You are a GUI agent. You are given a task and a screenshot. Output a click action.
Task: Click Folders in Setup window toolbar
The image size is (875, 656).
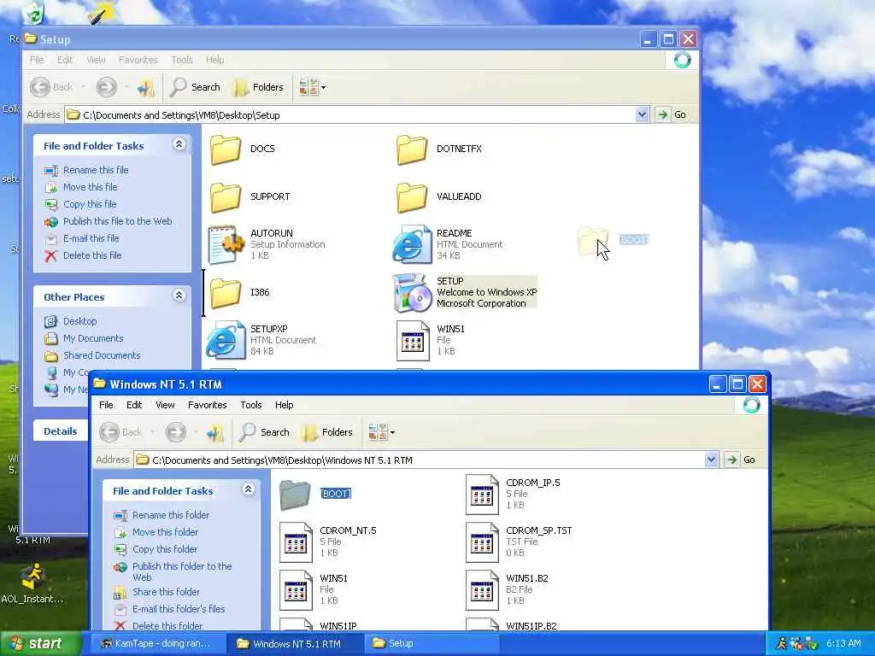[x=258, y=88]
